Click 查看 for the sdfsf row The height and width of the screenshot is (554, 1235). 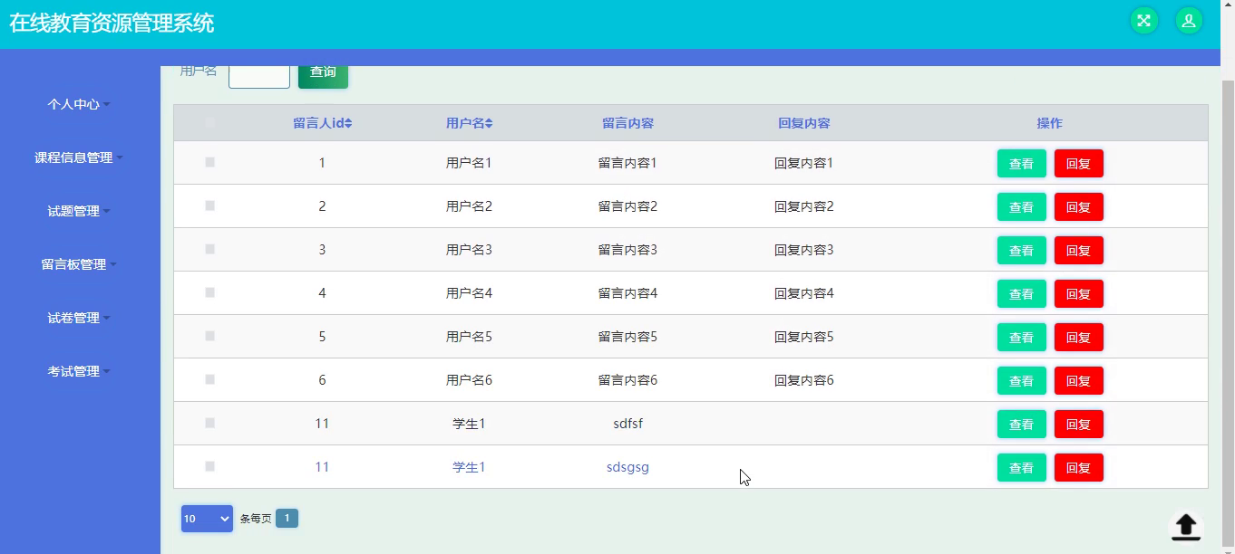point(1021,425)
